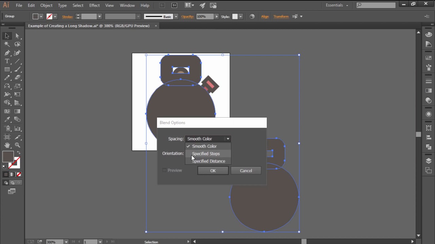Open the File menu
The width and height of the screenshot is (435, 244).
[x=19, y=5]
